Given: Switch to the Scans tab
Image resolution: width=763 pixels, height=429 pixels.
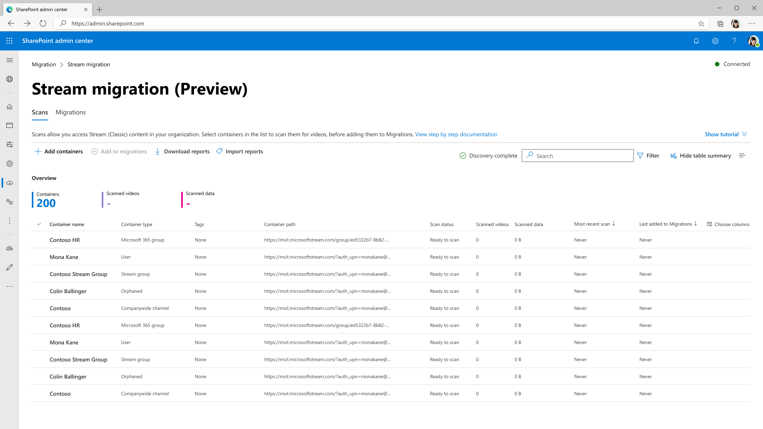Looking at the screenshot, I should (x=39, y=112).
